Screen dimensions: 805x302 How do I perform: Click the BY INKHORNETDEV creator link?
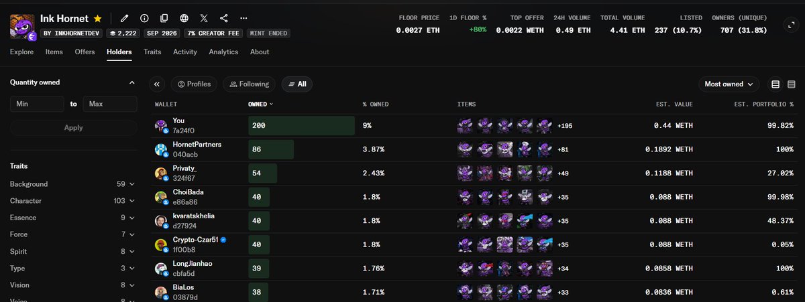point(70,32)
